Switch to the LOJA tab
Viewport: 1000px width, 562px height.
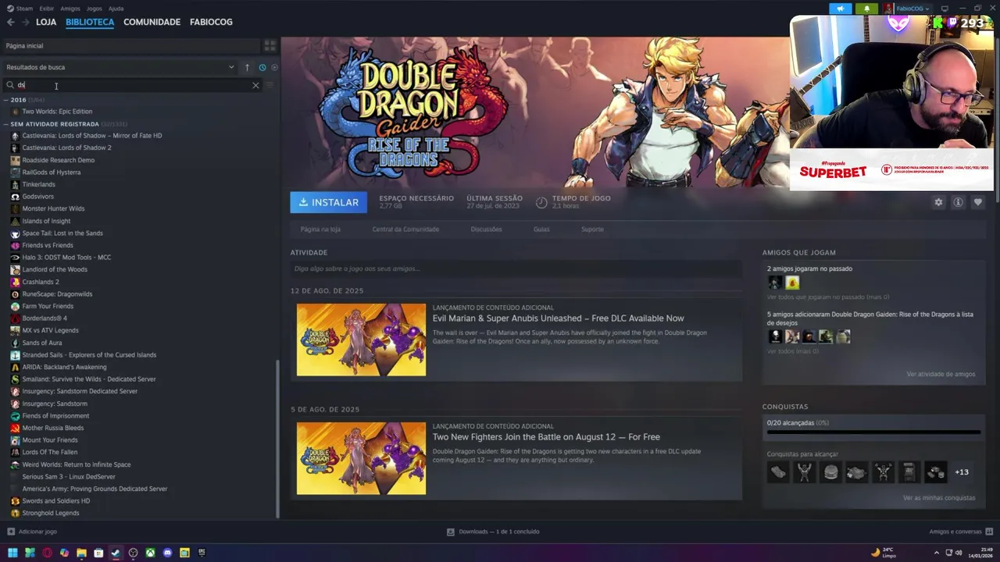tap(46, 22)
